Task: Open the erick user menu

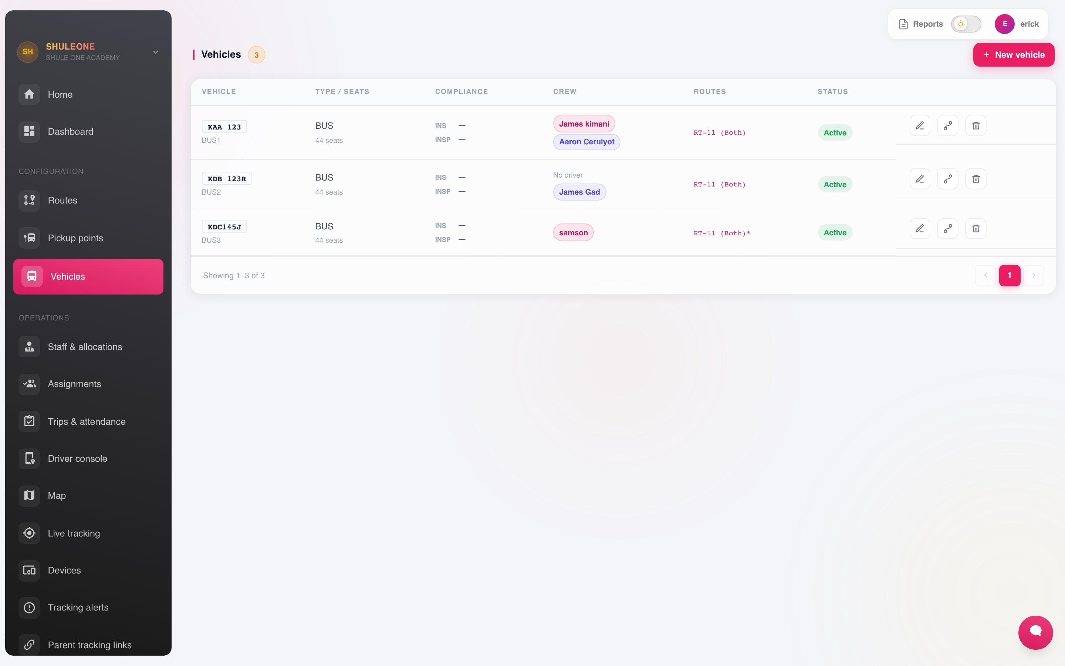Action: coord(1017,24)
